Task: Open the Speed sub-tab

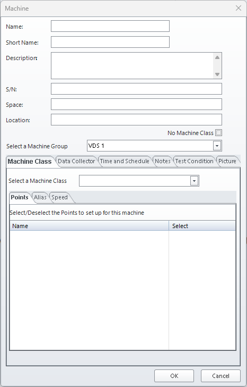Action: 59,197
